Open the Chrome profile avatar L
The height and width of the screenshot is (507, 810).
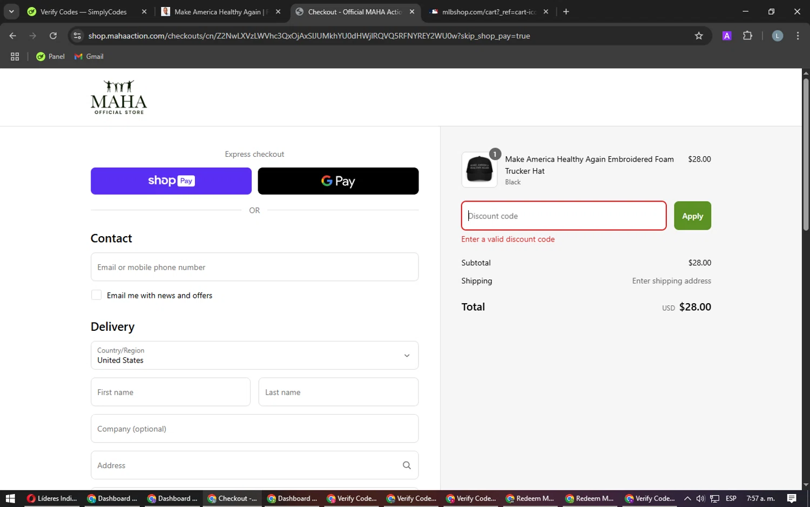pyautogui.click(x=778, y=36)
